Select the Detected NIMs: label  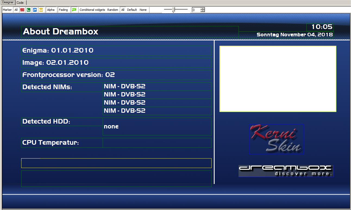pyautogui.click(x=62, y=87)
